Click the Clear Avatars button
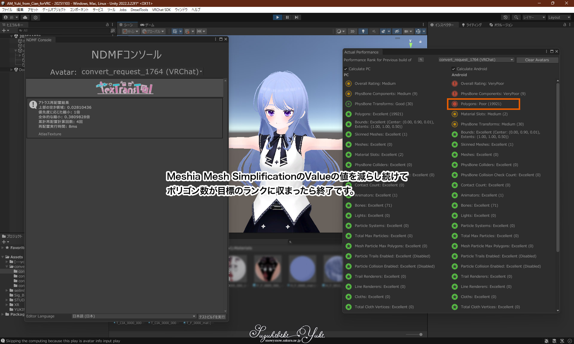 537,60
